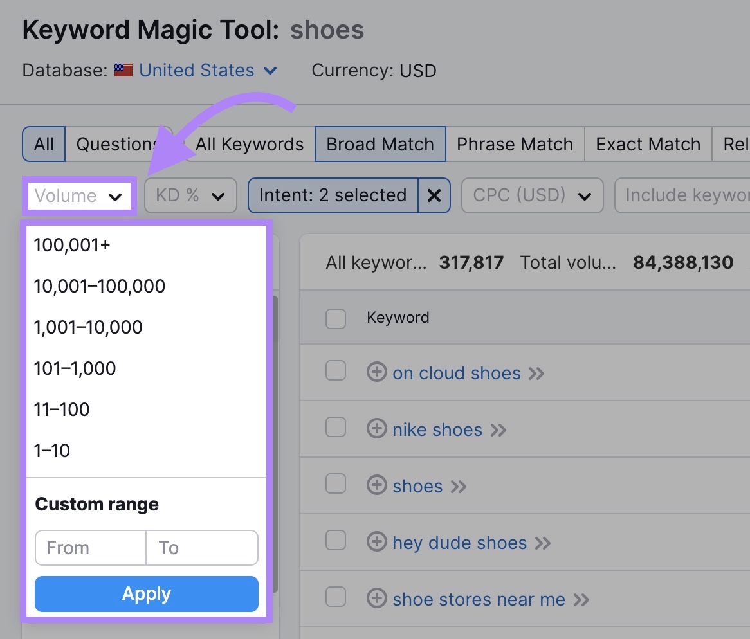Click the United States flag icon
The height and width of the screenshot is (639, 750).
[x=123, y=71]
